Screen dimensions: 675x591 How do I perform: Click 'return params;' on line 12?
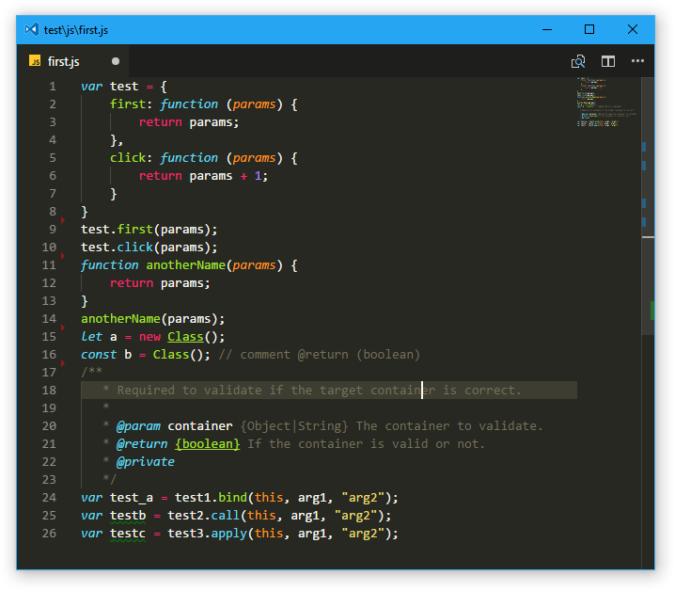click(x=160, y=283)
